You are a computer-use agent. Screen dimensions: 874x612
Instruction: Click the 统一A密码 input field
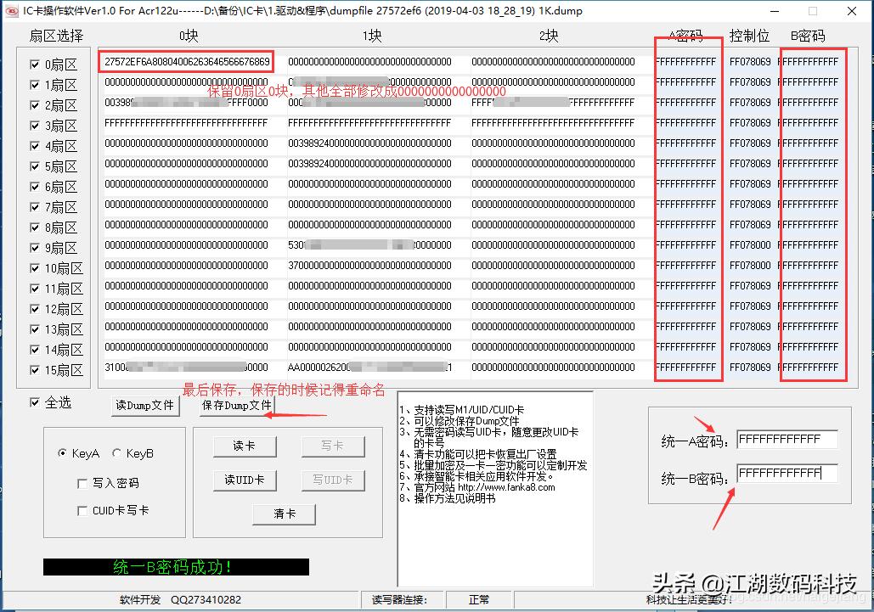pos(787,440)
